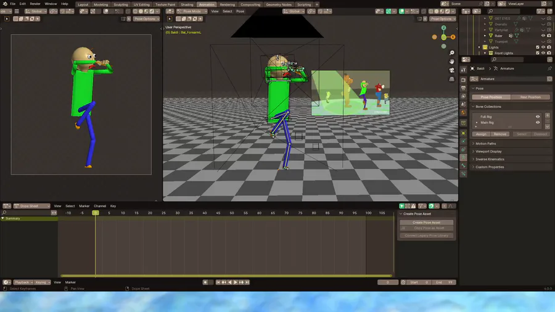The image size is (555, 312).
Task: Select solid viewport shading mode
Action: [437, 11]
